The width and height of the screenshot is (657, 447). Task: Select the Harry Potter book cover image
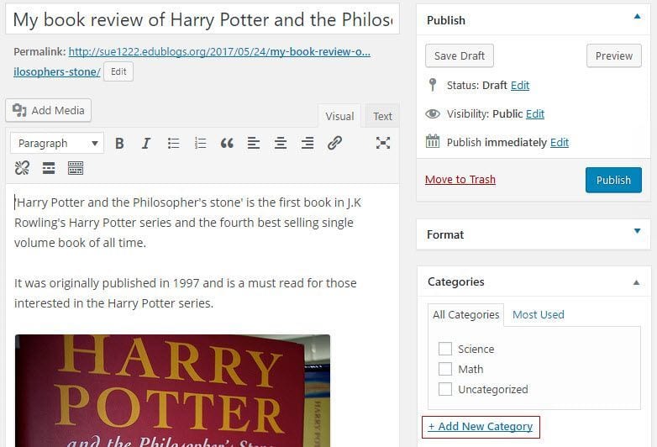(172, 391)
